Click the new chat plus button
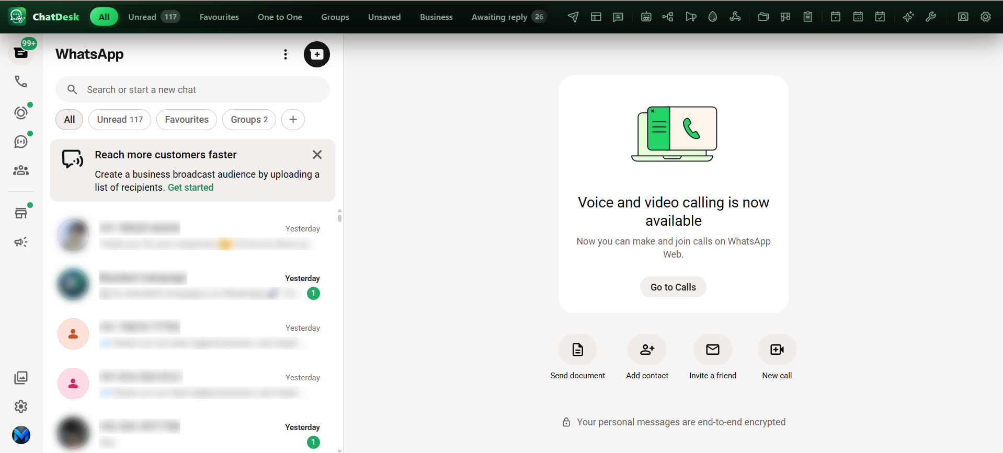 point(317,54)
